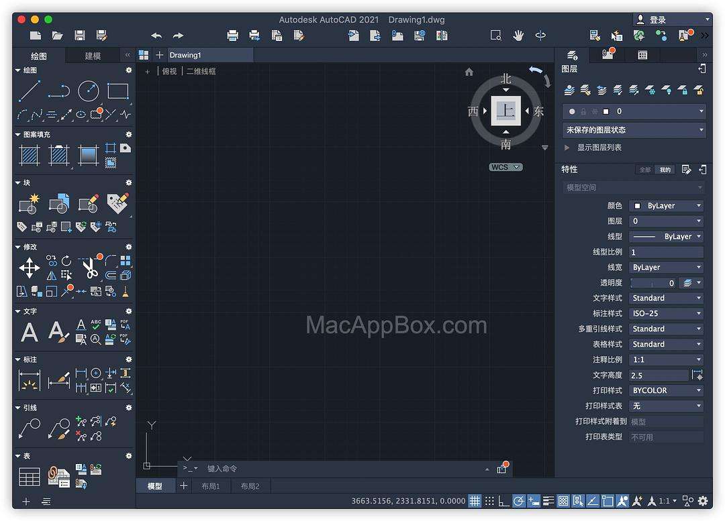Select the Rectangle tool
This screenshot has height=521, width=725.
coord(118,91)
